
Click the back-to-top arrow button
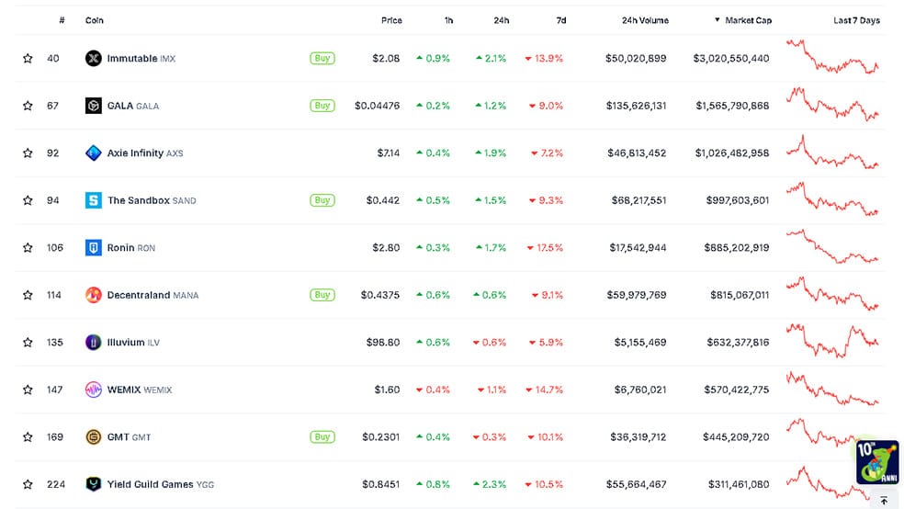click(884, 501)
